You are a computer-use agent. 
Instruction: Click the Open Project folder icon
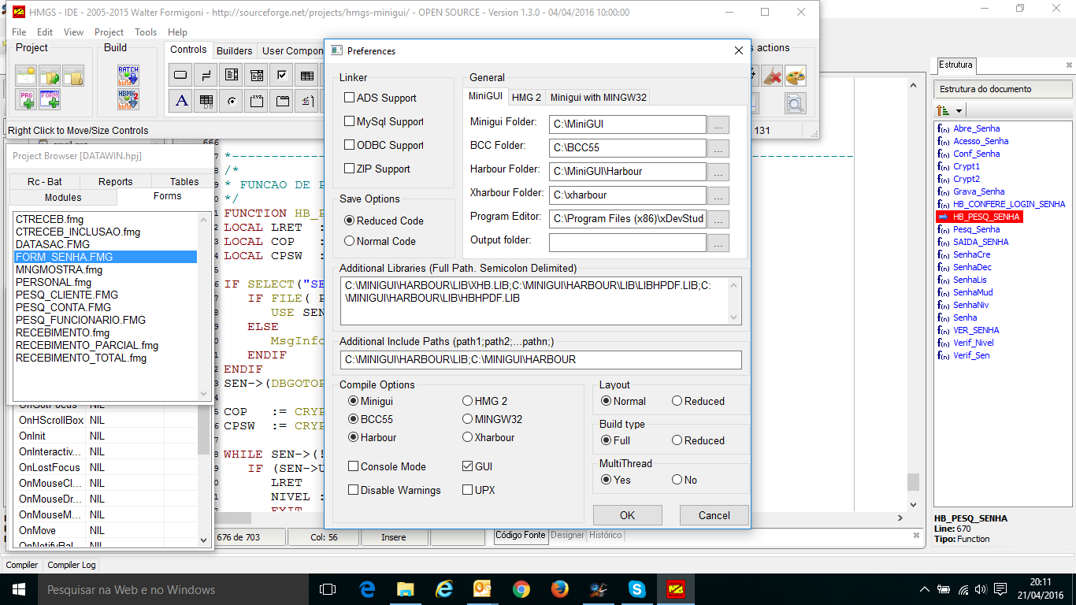tap(50, 76)
